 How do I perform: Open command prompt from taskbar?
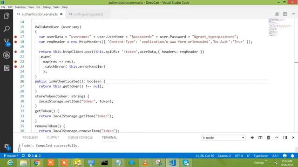pyautogui.click(x=104, y=163)
